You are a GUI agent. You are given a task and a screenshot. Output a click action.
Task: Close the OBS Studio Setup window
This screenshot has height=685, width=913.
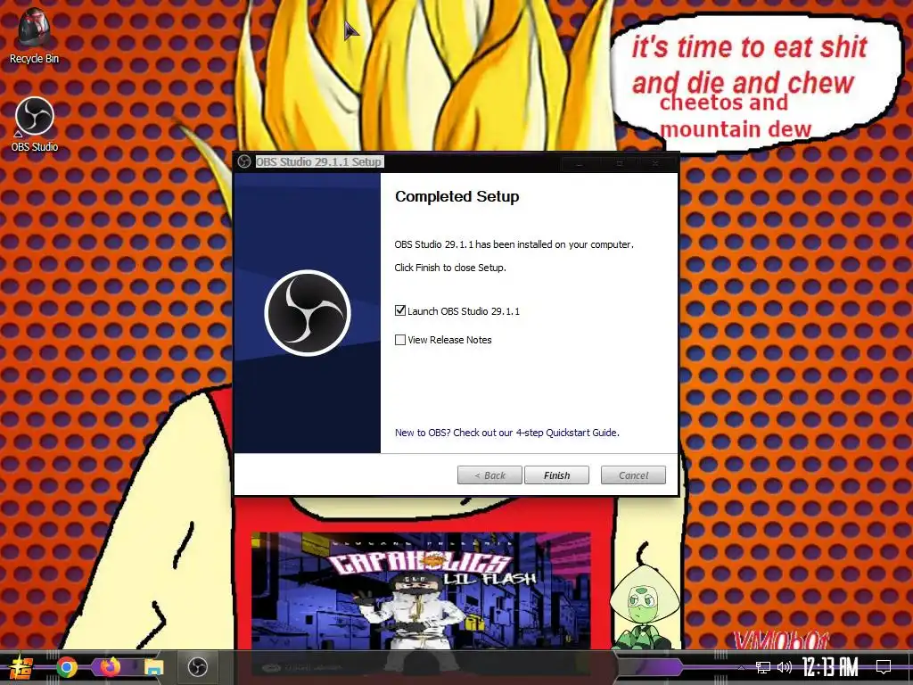[x=655, y=164]
